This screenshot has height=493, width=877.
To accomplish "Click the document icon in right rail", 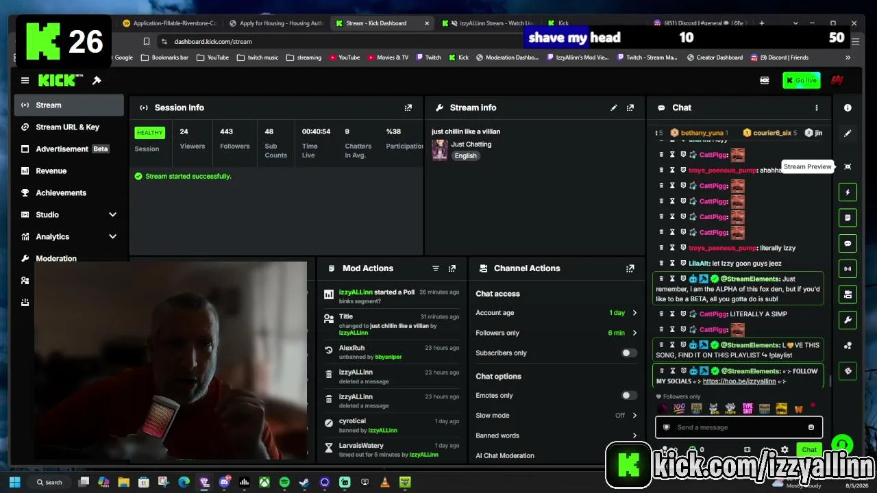I will (848, 218).
